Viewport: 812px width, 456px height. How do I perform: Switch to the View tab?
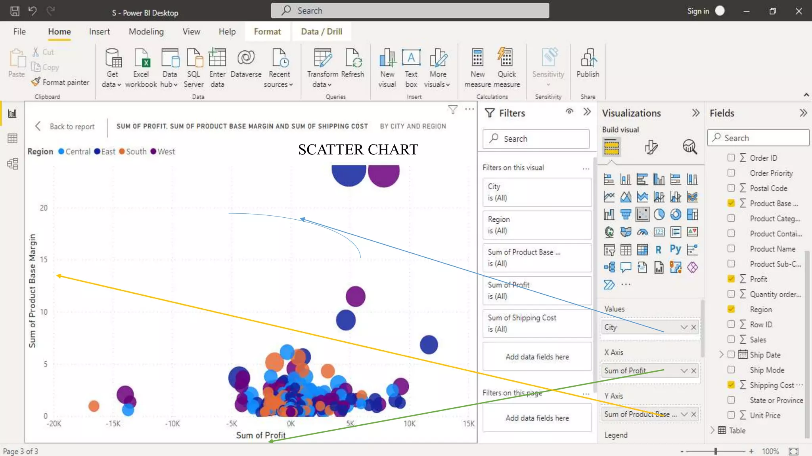tap(191, 31)
